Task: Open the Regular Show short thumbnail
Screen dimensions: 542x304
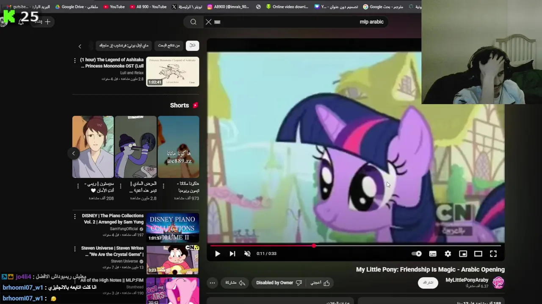Action: coord(135,147)
